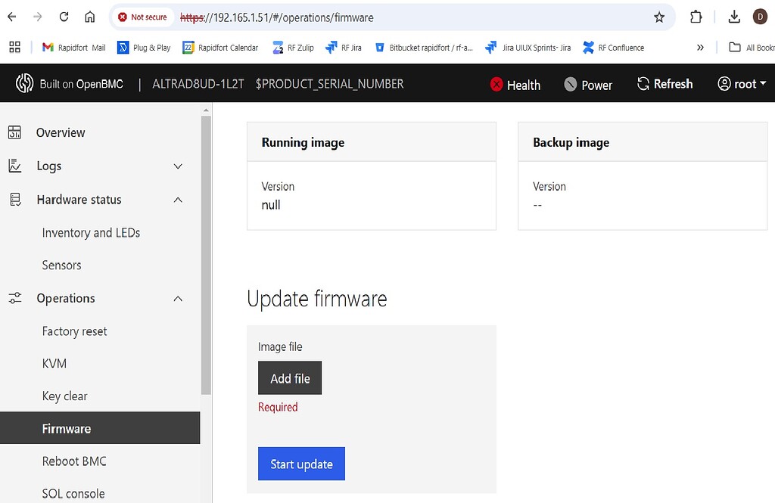Select the Overview sidebar icon

click(x=16, y=132)
